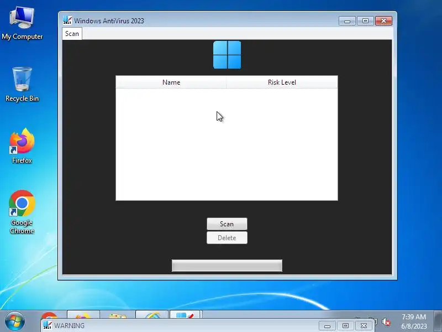Screen dimensions: 442x332
Task: Click the WARNING window title text
Action: pos(69,325)
